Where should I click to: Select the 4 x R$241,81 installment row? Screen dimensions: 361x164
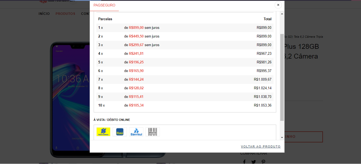[185, 54]
